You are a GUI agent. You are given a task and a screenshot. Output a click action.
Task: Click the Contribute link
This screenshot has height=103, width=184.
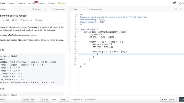(x=90, y=99)
